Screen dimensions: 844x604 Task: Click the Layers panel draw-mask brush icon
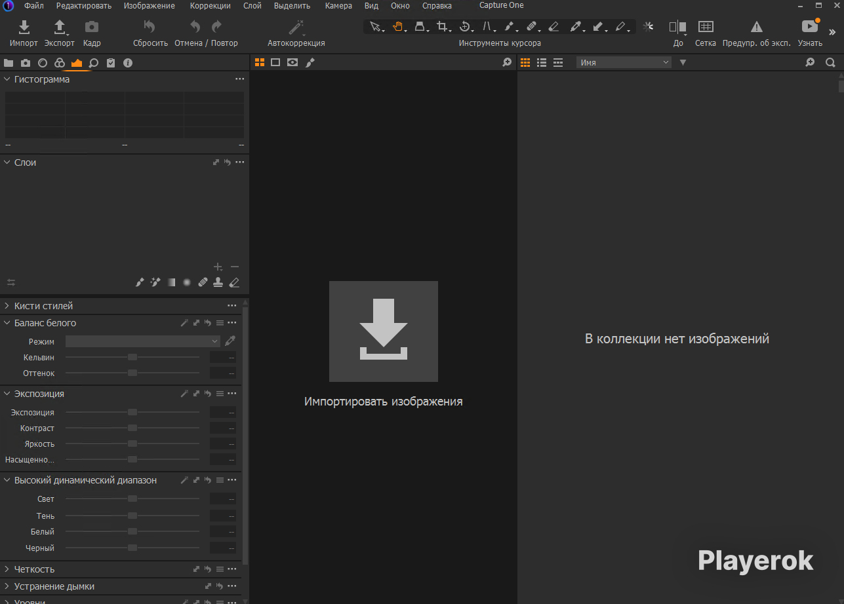click(139, 282)
